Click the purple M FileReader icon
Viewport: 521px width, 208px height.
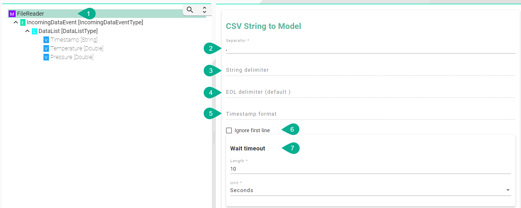coord(12,14)
